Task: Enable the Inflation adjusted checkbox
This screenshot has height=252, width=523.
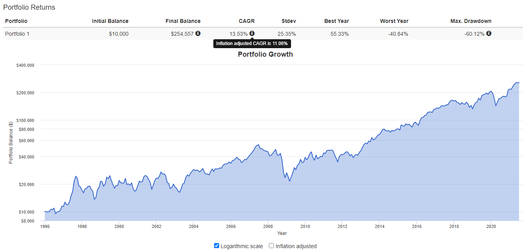Action: point(272,246)
